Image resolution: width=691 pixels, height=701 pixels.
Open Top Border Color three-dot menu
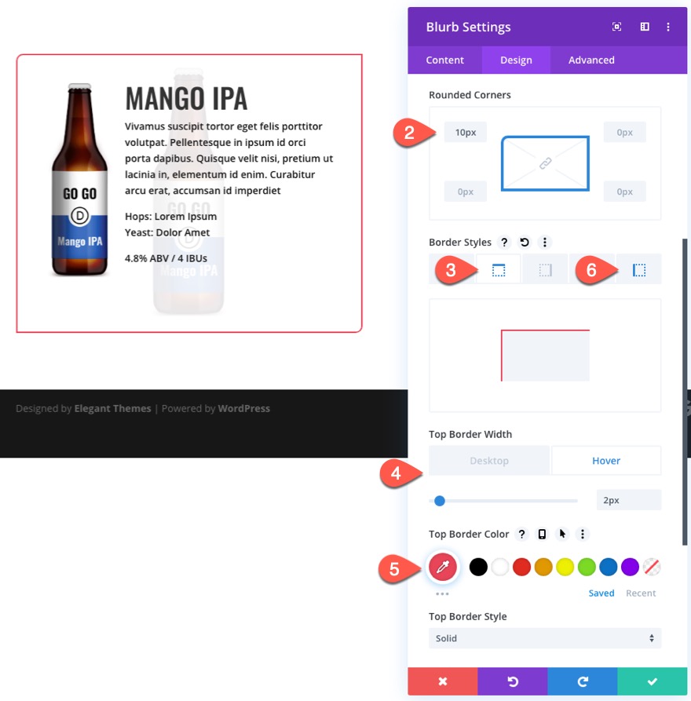583,534
